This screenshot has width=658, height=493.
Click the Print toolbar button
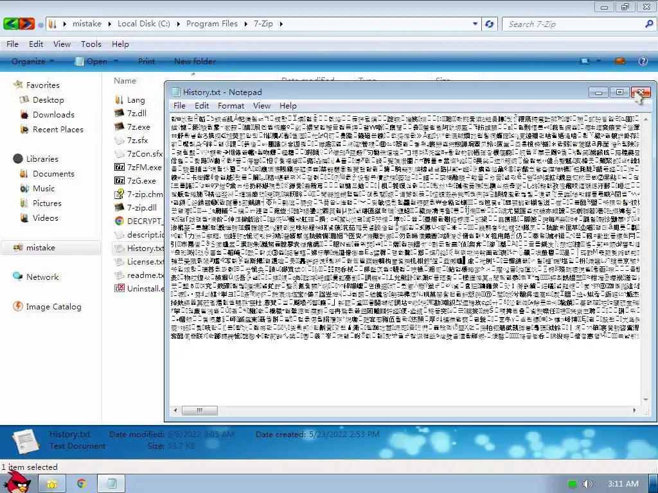pos(147,61)
